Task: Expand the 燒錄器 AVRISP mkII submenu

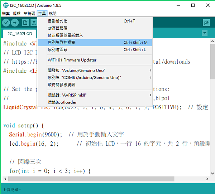Action: point(95,95)
